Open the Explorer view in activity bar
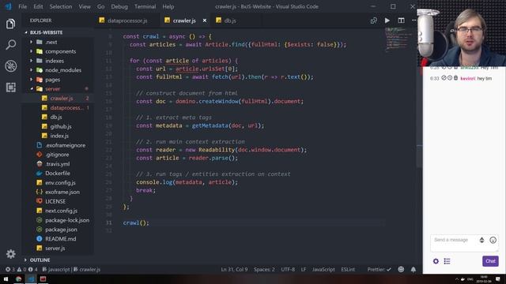The height and width of the screenshot is (284, 506). [10, 24]
